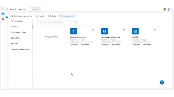
Task: Open the Centro de Experiência tab
Action: coord(22,16)
